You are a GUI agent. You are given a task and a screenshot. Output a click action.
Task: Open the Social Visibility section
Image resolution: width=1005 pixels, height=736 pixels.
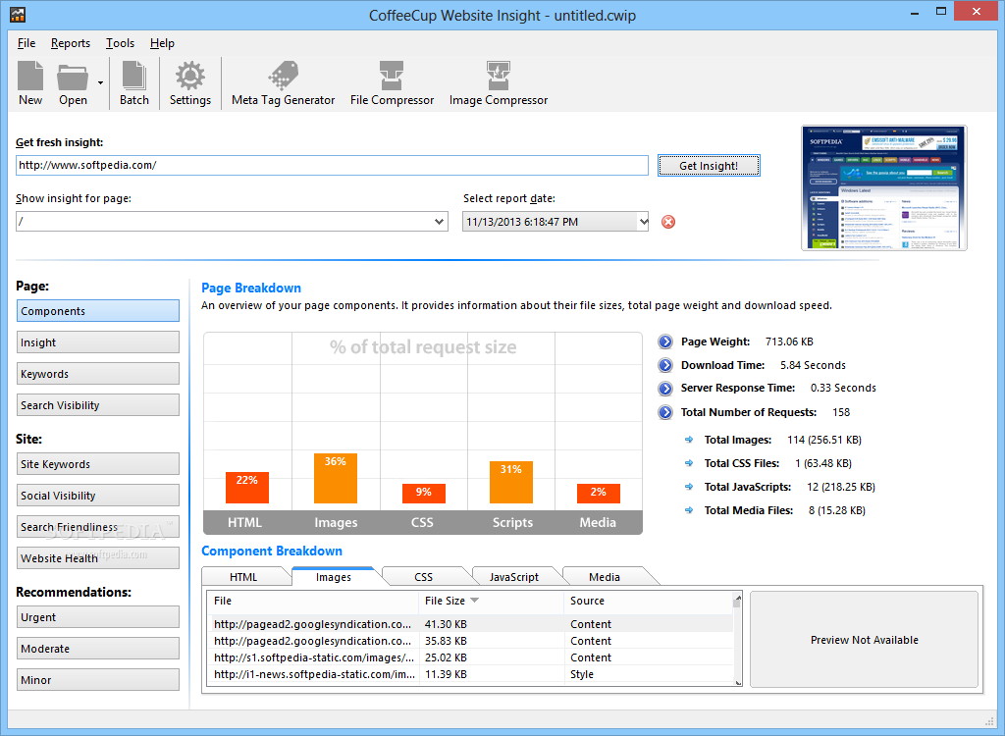[x=98, y=496]
